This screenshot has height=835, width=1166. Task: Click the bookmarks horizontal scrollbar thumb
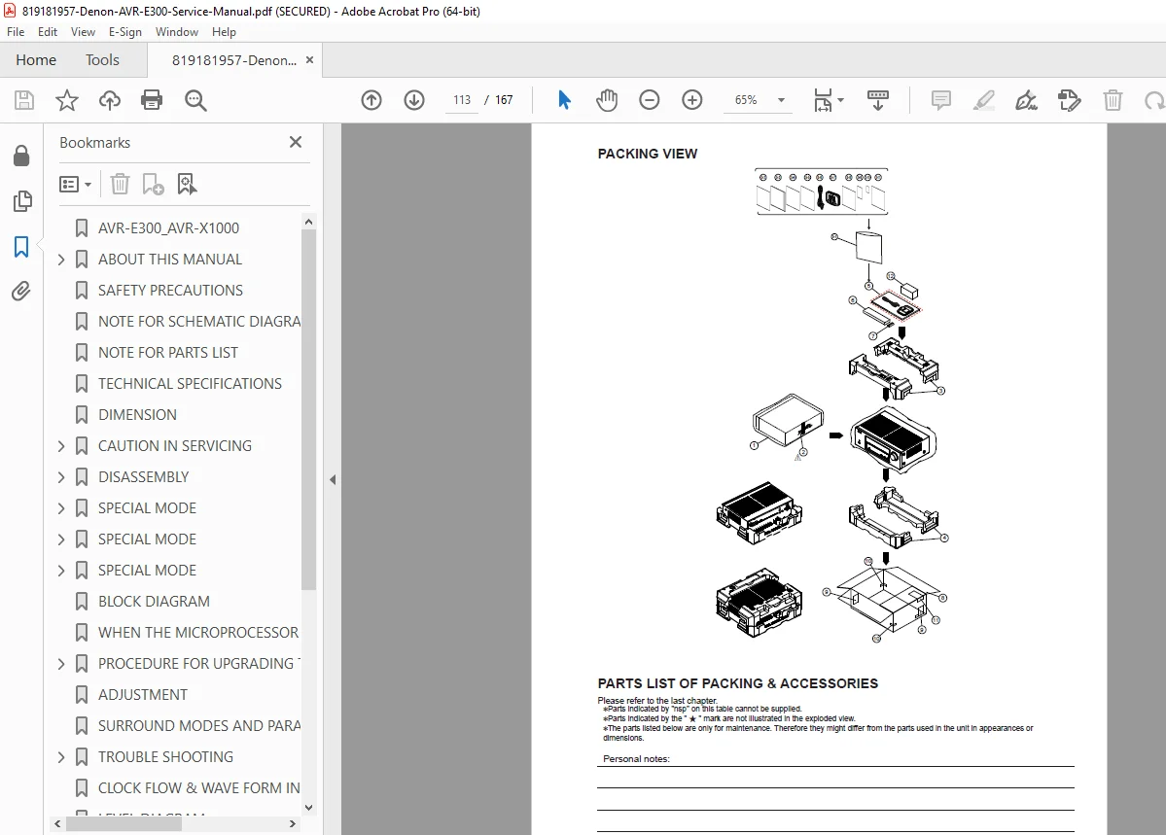click(124, 824)
